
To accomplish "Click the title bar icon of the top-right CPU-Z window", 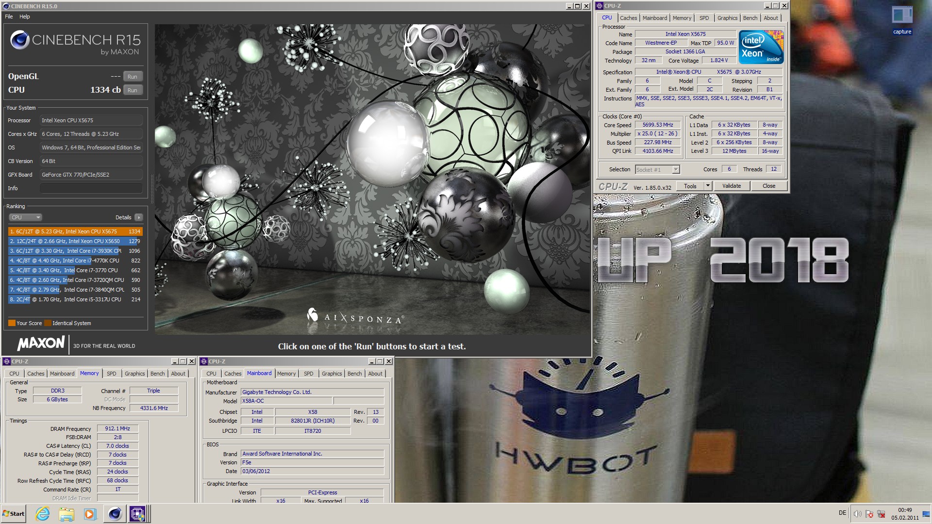I will pos(599,6).
